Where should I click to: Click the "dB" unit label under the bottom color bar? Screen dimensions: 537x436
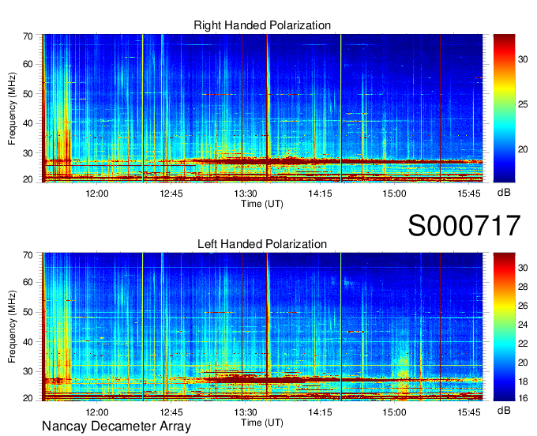point(504,410)
